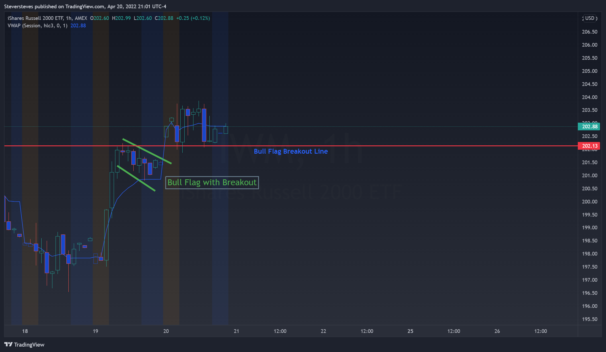Click date label 20 on time axis
This screenshot has width=606, height=352.
point(166,331)
